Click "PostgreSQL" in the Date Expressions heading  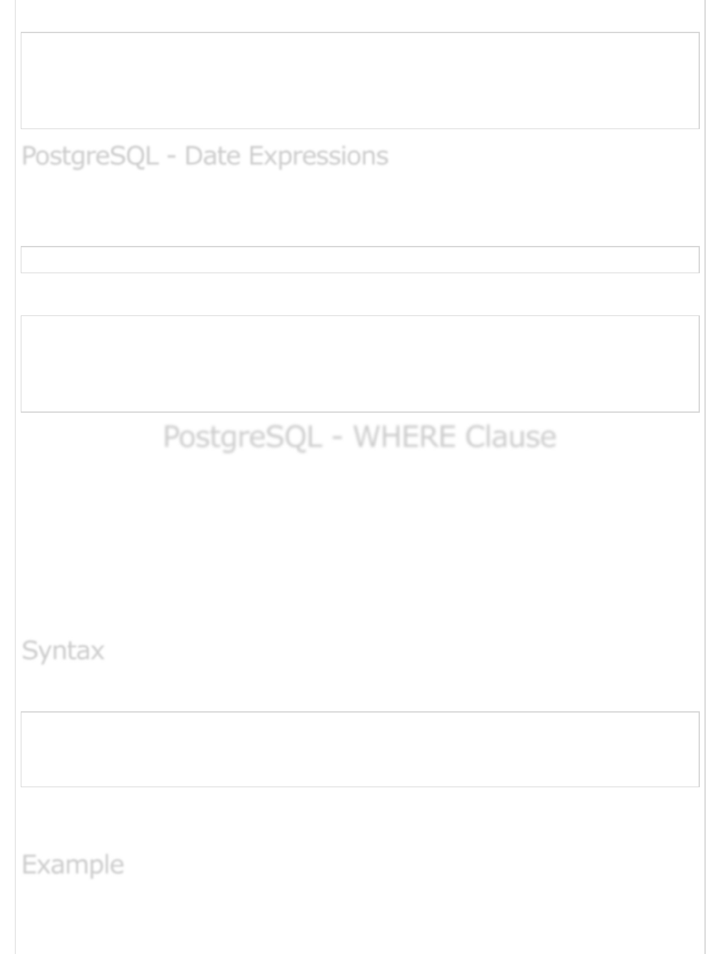(90, 156)
